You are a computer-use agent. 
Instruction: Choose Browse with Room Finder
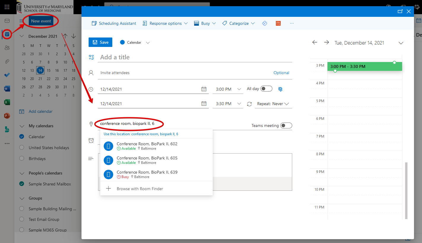coord(140,189)
